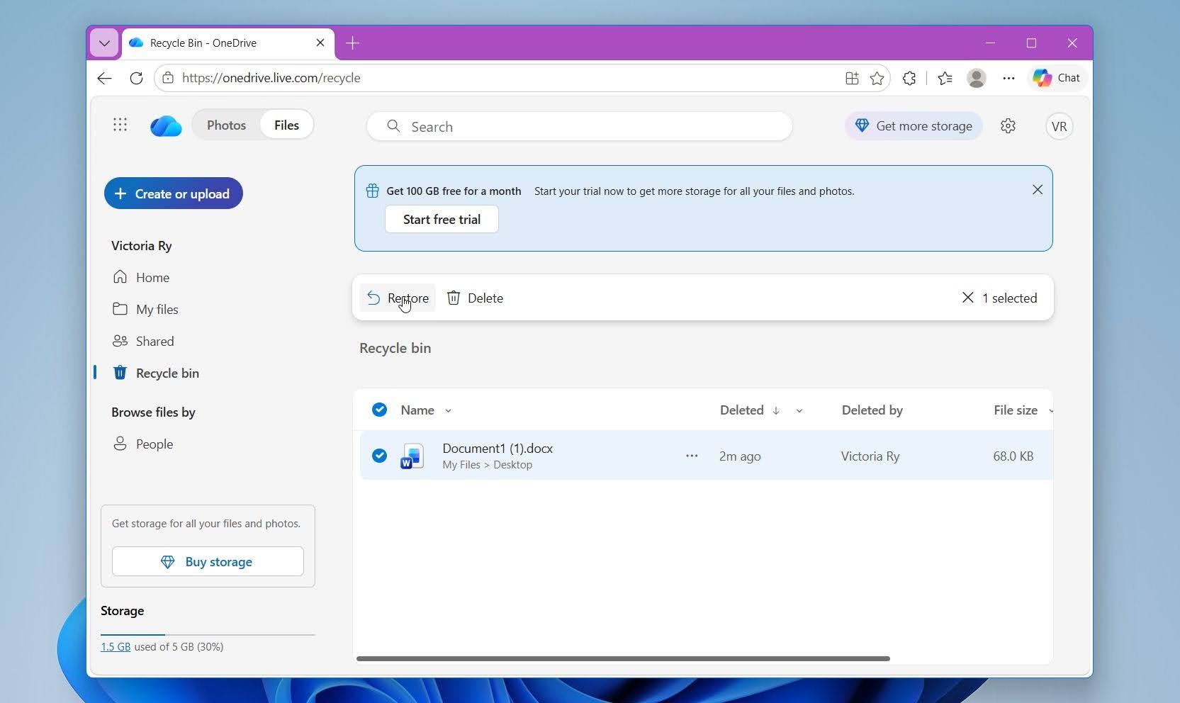Open the Microsoft app launcher grid
This screenshot has height=703, width=1180.
(x=120, y=125)
